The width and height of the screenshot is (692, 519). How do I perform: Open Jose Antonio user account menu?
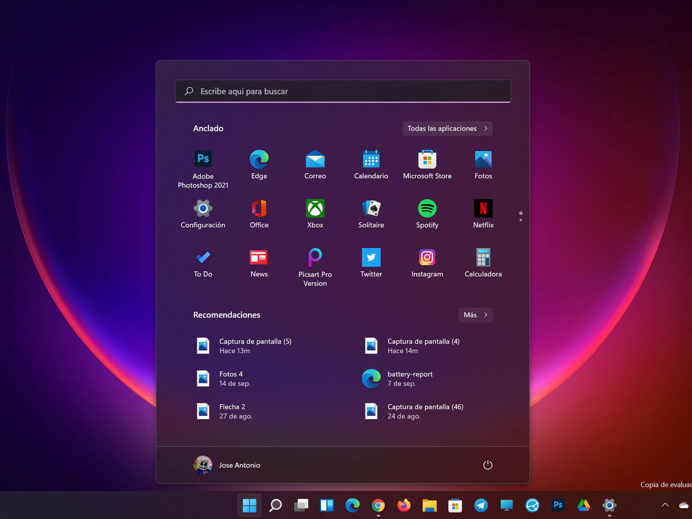coord(227,465)
